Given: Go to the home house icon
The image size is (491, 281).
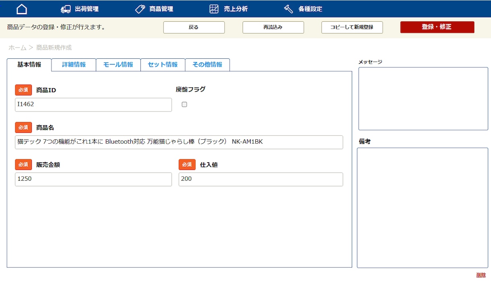Looking at the screenshot, I should tap(22, 9).
